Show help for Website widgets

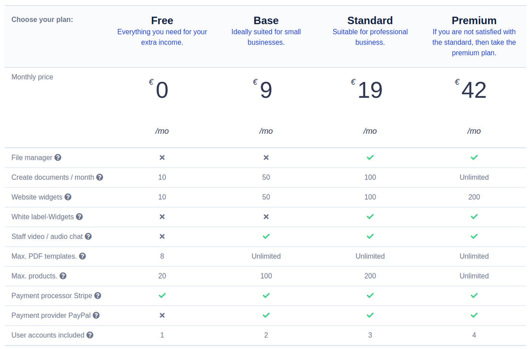(68, 197)
